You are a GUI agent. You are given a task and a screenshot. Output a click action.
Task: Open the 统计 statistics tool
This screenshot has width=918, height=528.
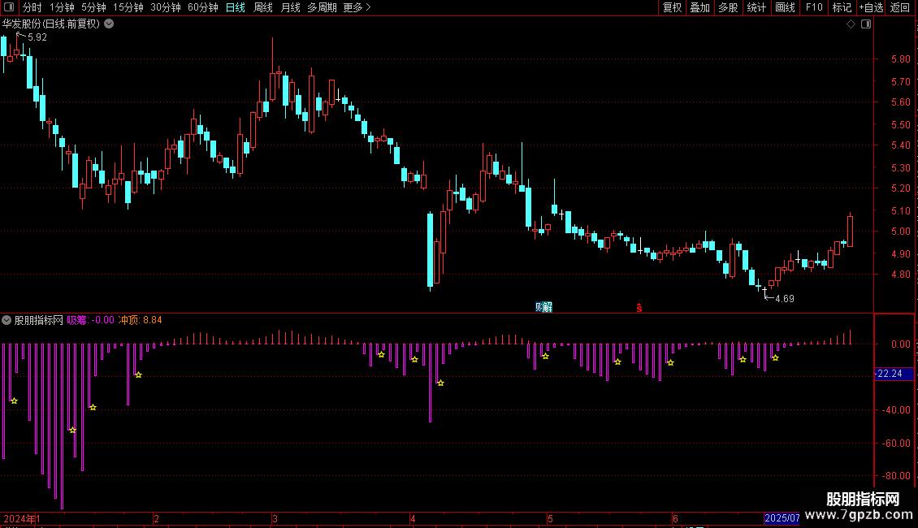[756, 7]
